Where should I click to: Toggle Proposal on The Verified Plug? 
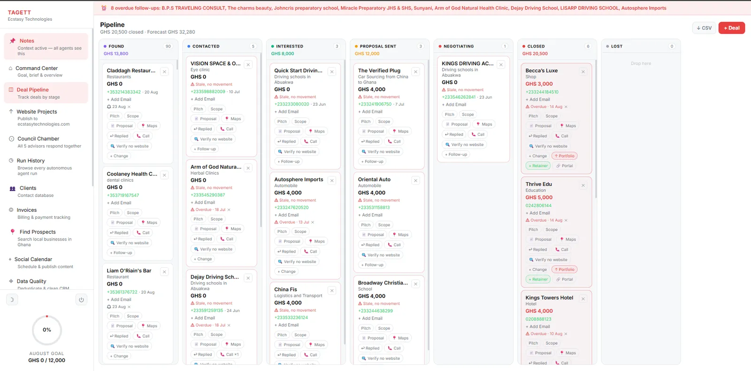373,131
